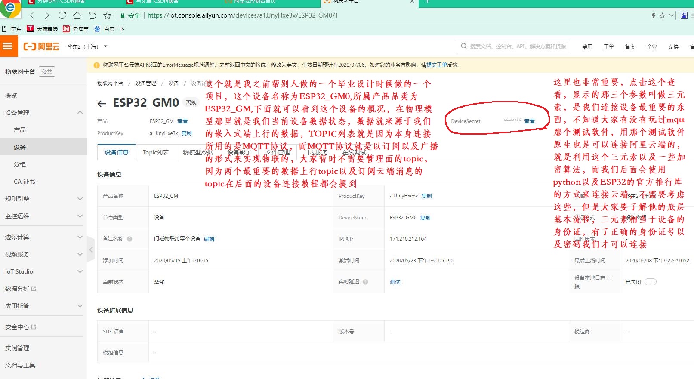Screen dimensions: 694x379
Task: Open 分组 in sidebar
Action: 20,164
